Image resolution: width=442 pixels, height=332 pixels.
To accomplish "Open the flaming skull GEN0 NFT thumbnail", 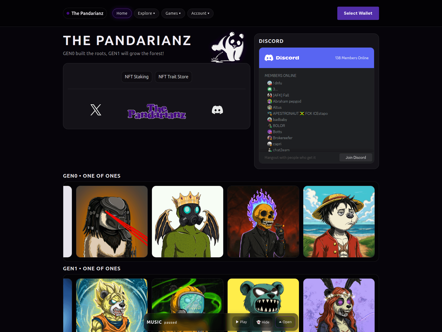I will point(263,222).
